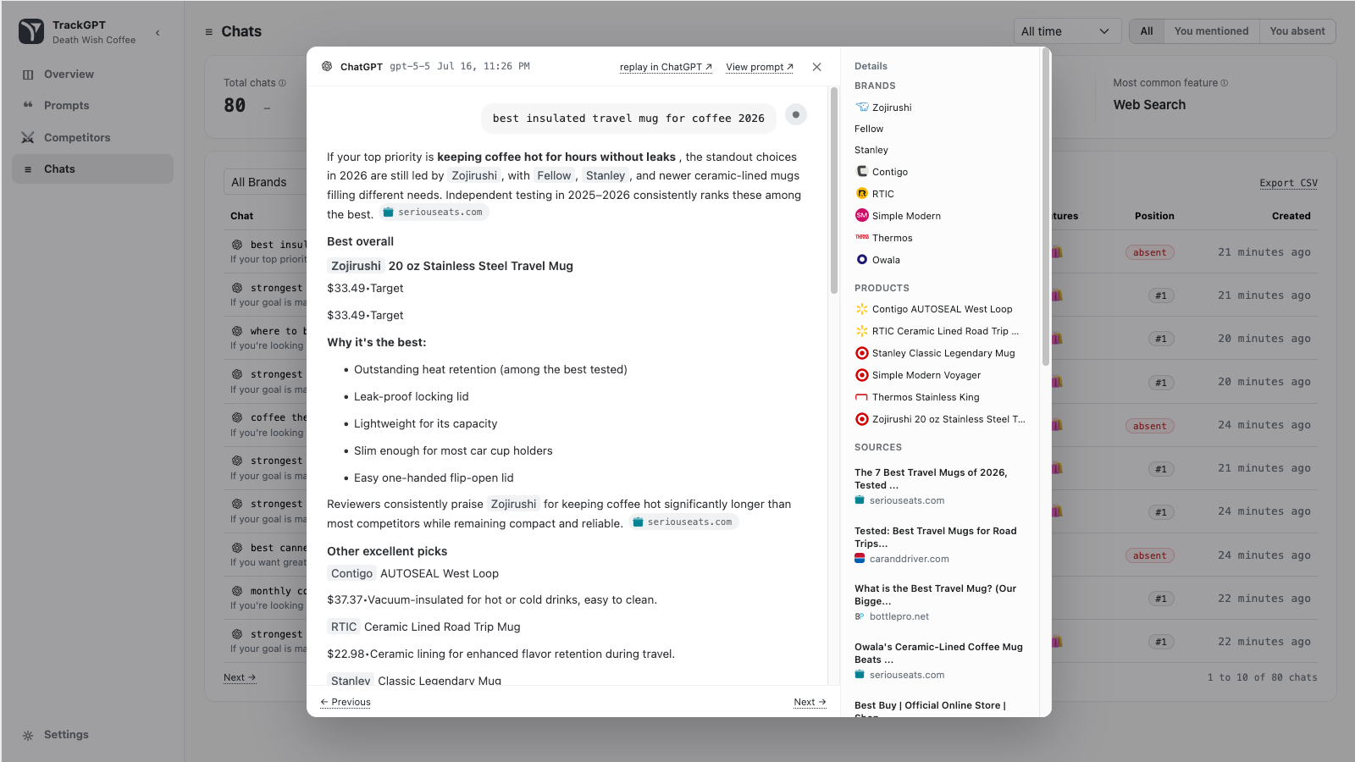Screen dimensions: 1355x762
Task: Click the chat response scrollbar in the dialog
Action: pyautogui.click(x=834, y=191)
